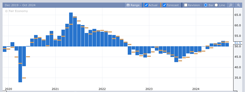This screenshot has height=92, width=245.
Task: Disable the Forecast checkbox
Action: click(x=164, y=5)
